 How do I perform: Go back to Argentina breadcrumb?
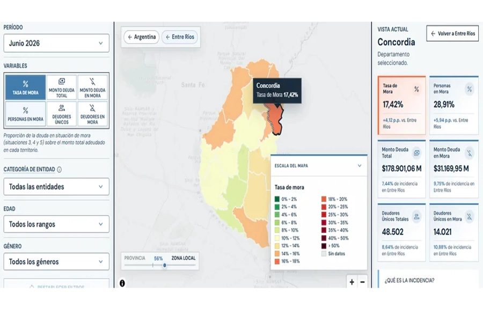(142, 37)
